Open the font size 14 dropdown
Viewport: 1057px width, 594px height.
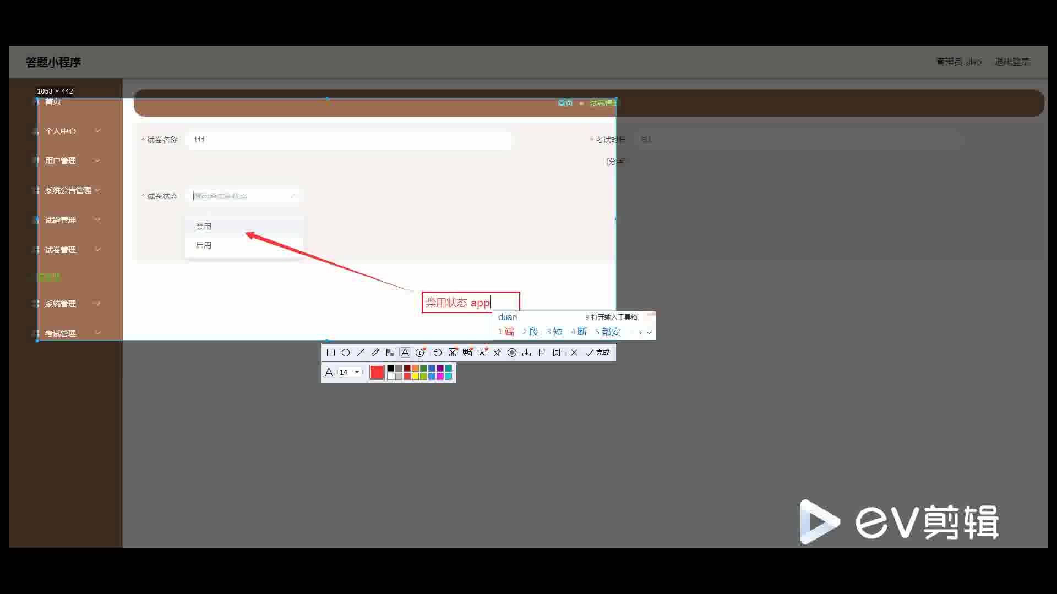[350, 372]
